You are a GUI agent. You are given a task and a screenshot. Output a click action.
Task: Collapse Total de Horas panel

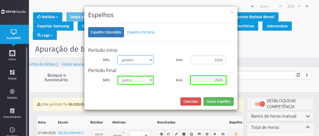click(x=280, y=127)
